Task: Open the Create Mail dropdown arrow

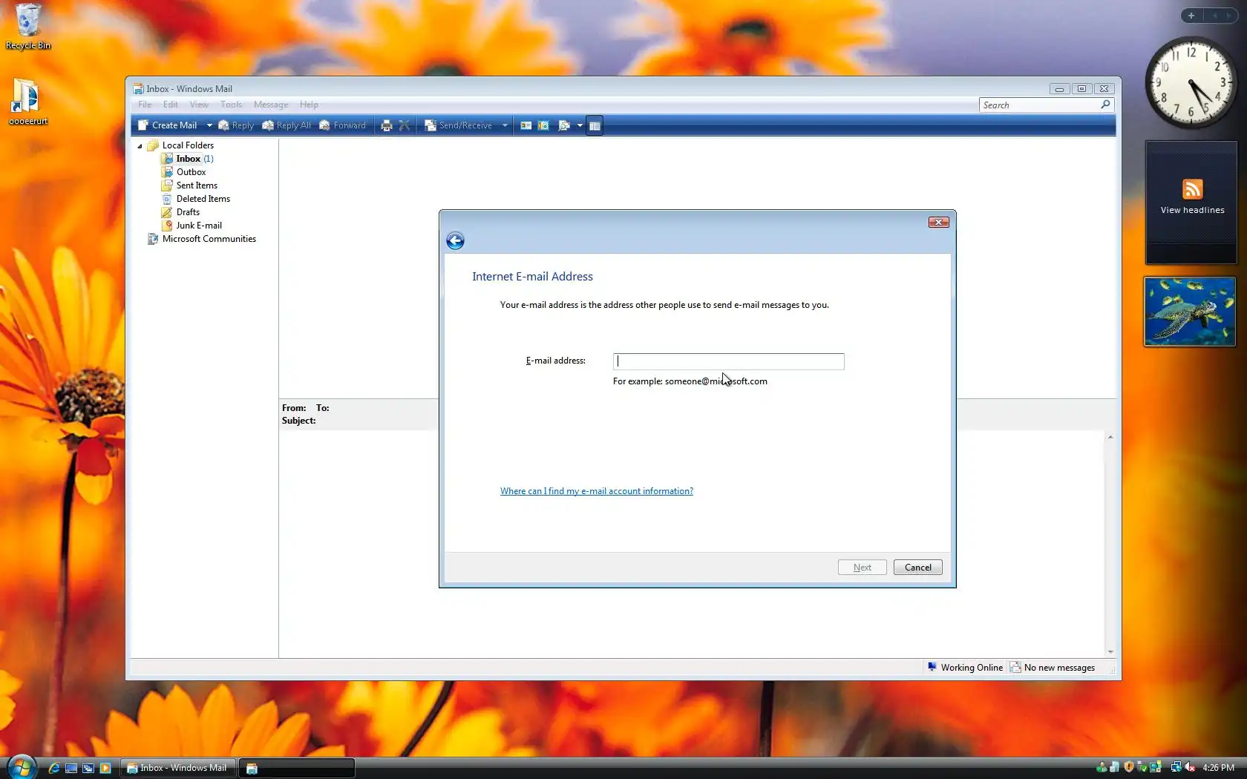Action: pos(209,125)
